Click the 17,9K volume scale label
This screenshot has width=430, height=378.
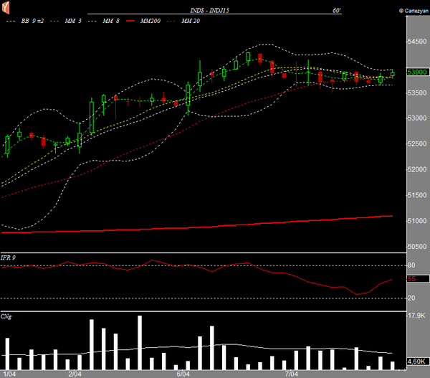(416, 315)
